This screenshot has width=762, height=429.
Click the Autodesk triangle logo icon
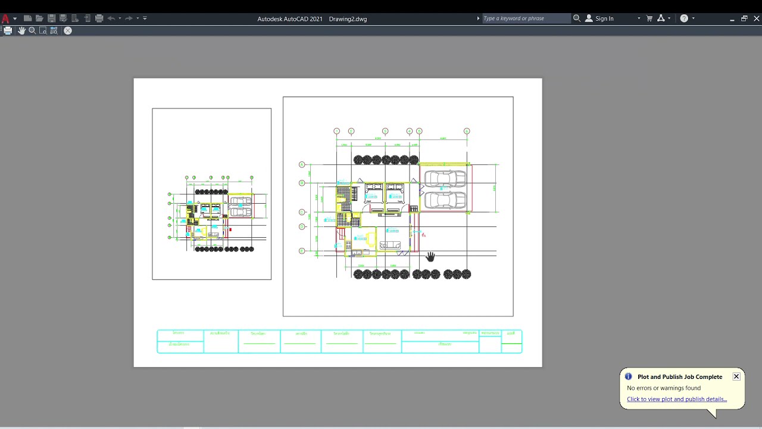tap(661, 18)
